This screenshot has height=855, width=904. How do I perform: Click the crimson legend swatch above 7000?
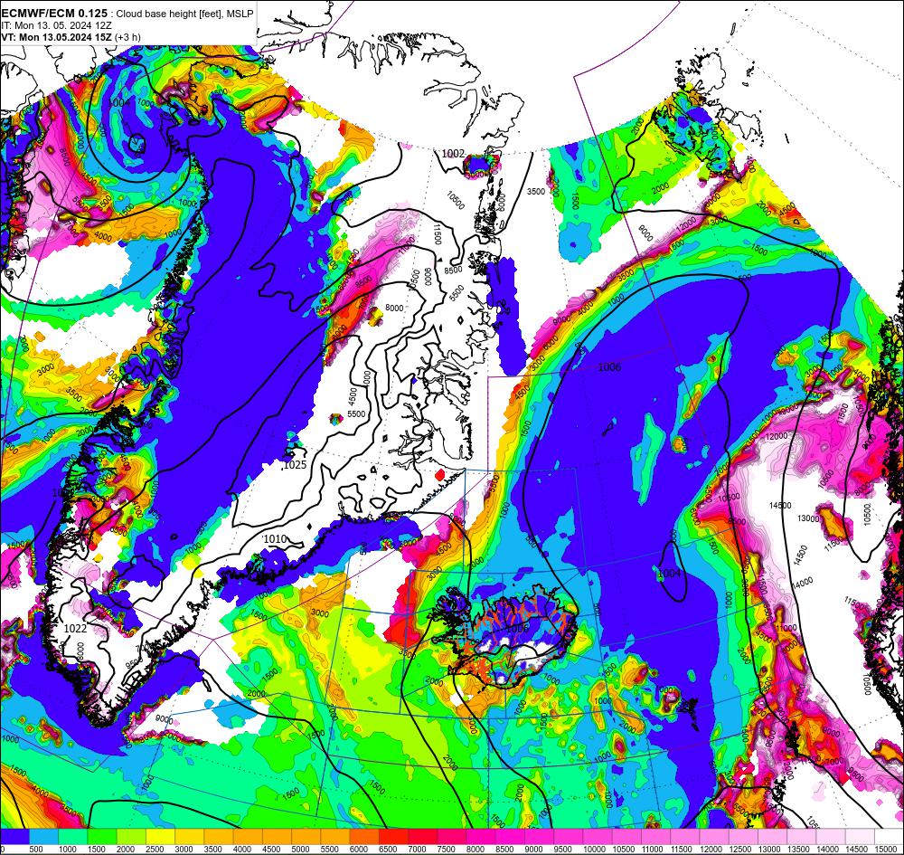pyautogui.click(x=423, y=837)
